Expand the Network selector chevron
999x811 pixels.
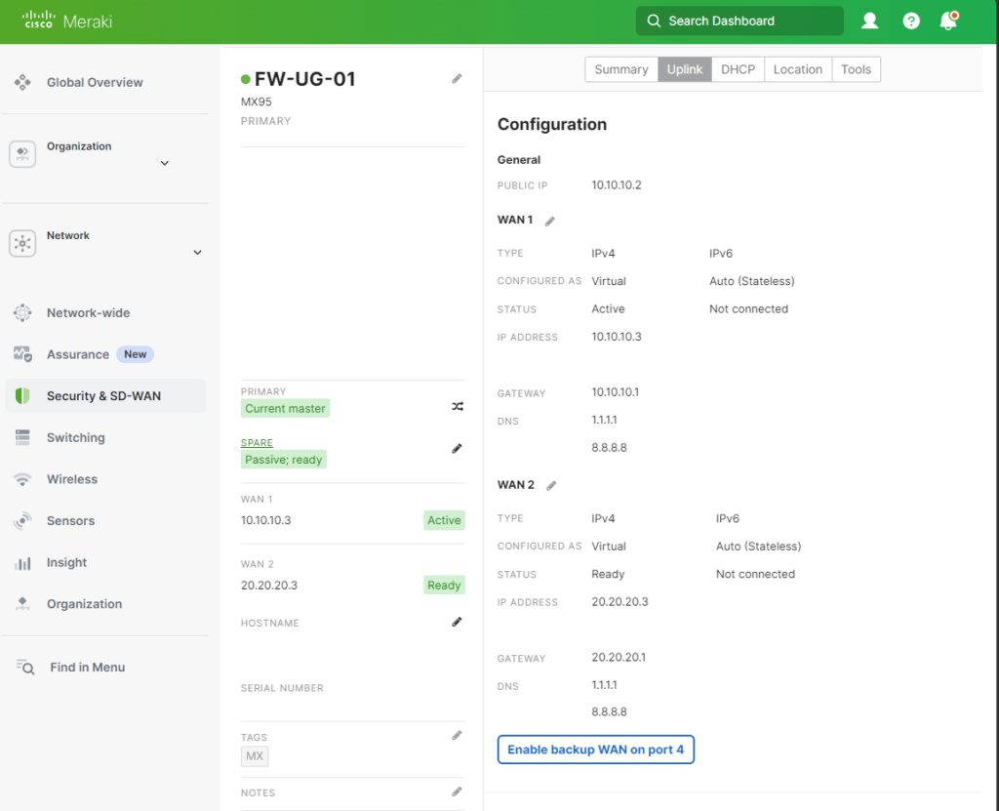(197, 253)
